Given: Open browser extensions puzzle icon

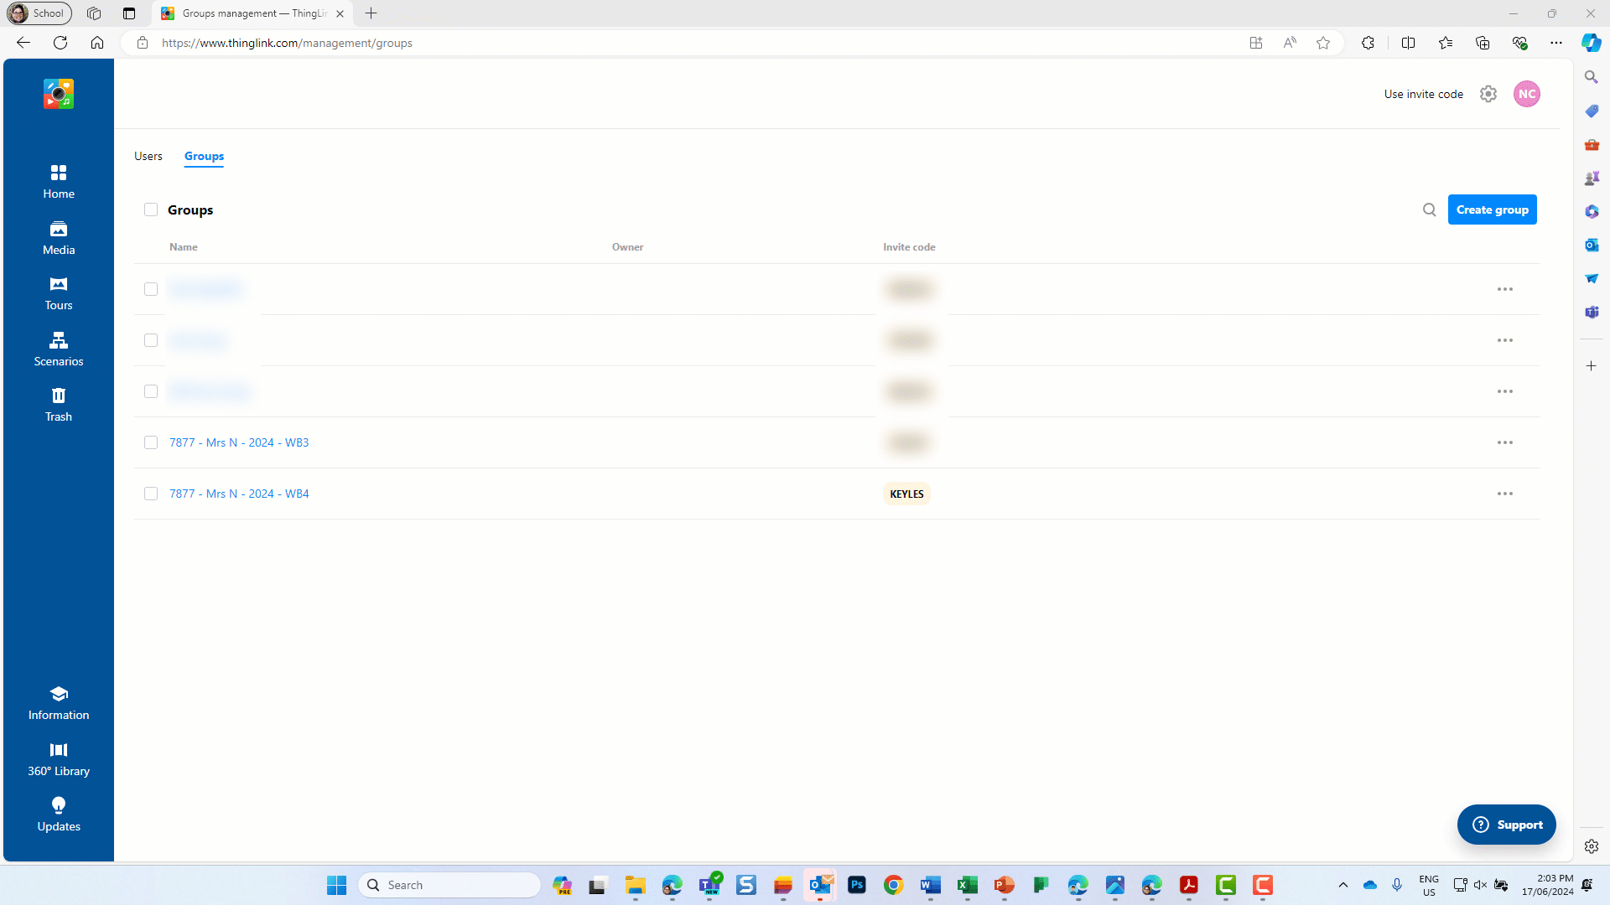Looking at the screenshot, I should tap(1368, 43).
